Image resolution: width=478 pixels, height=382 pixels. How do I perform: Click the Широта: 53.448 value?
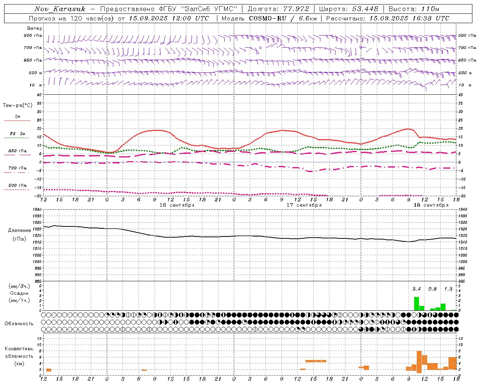[349, 9]
